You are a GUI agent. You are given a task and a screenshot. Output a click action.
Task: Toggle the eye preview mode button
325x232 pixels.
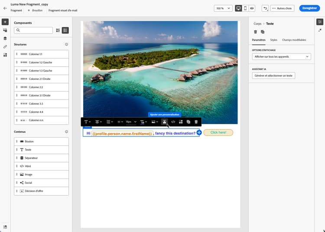coord(252,8)
